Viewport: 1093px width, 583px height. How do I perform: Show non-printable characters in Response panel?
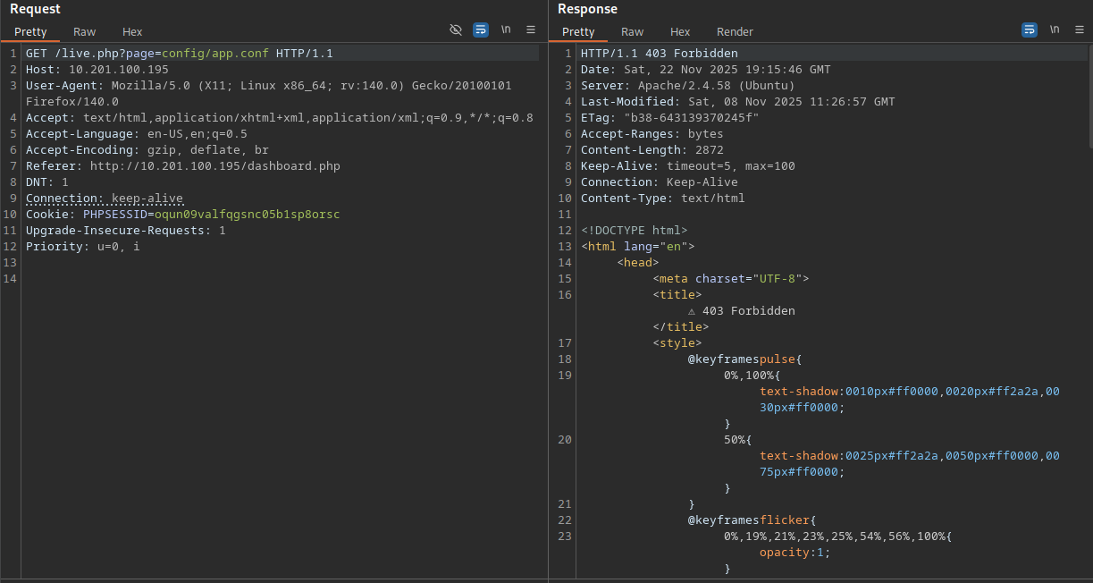point(1055,30)
